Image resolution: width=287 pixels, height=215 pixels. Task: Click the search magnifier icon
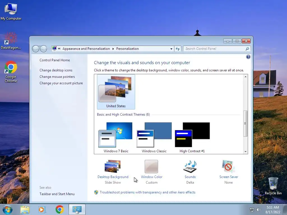(247, 49)
